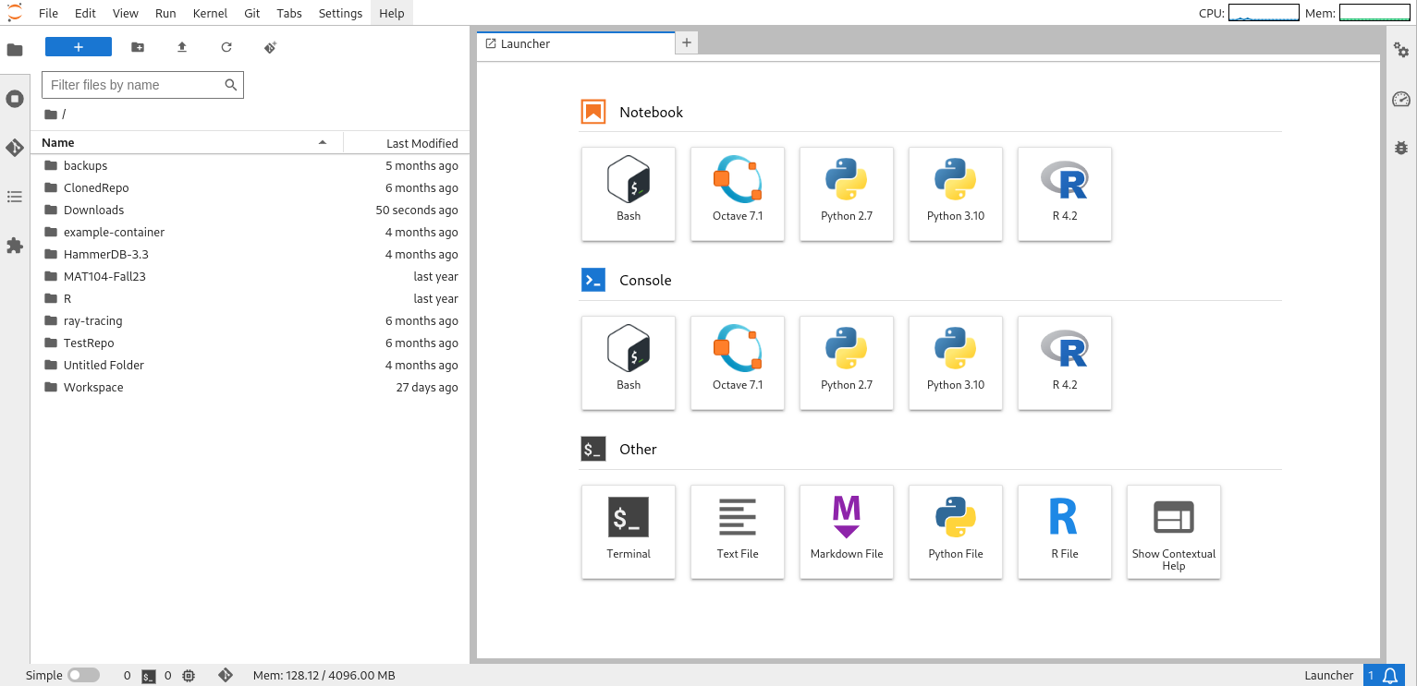Image resolution: width=1417 pixels, height=686 pixels.
Task: Add a new tab with plus button
Action: click(x=687, y=42)
